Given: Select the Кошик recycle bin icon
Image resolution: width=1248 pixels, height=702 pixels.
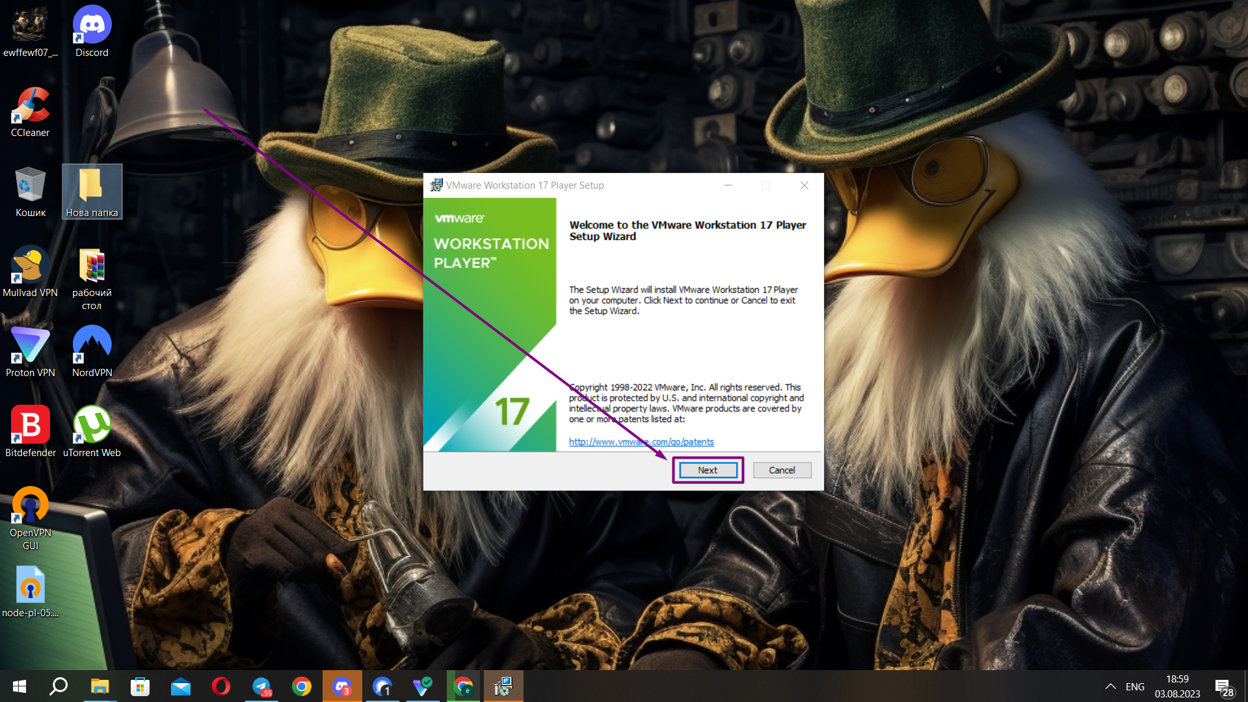Looking at the screenshot, I should click(x=31, y=192).
